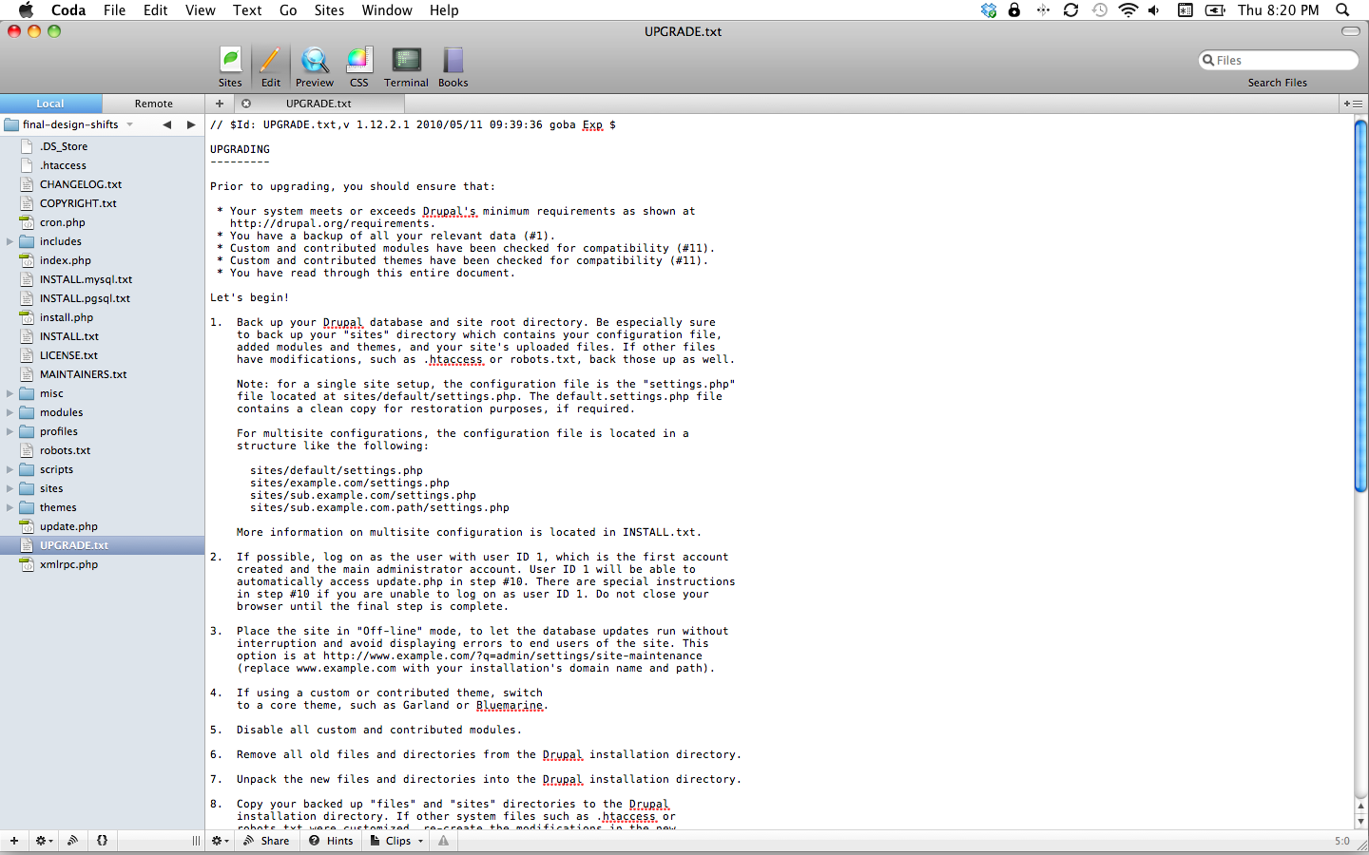Viewport: 1369px width, 855px height.
Task: Open the CSS editor view
Action: point(358,67)
